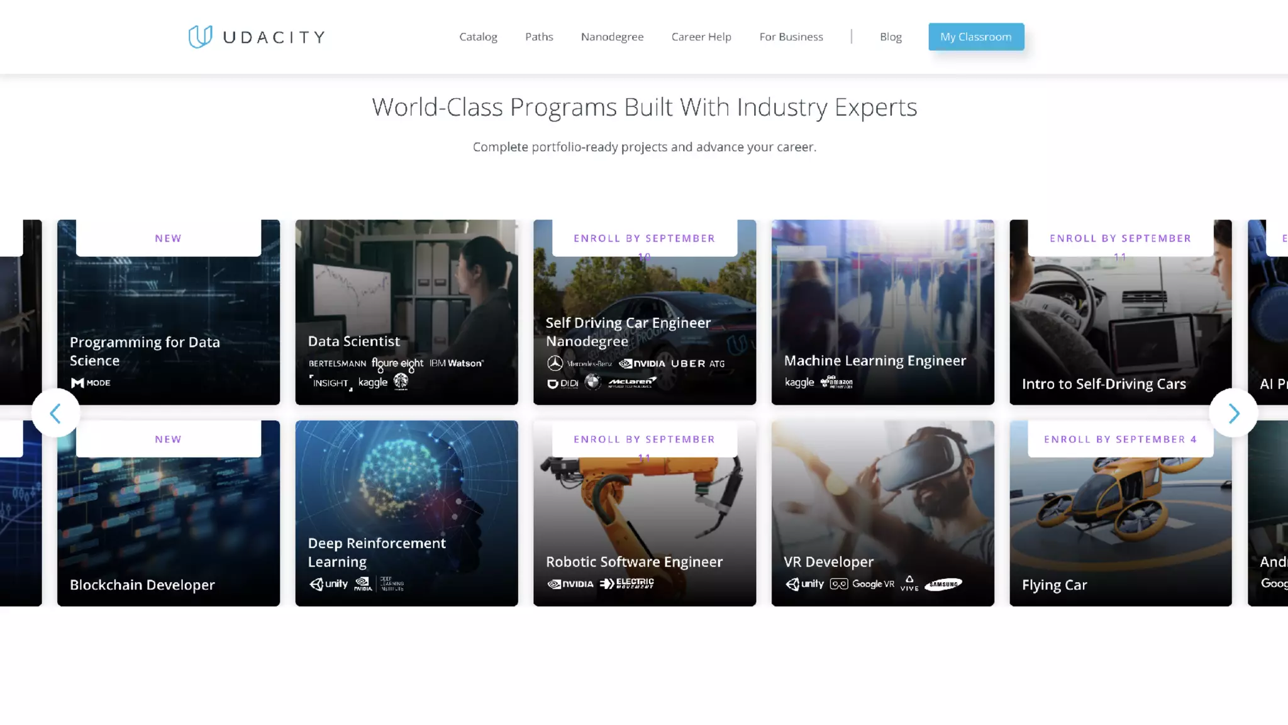Select the For Business navigation item
Viewport: 1288px width, 725px height.
coord(791,37)
